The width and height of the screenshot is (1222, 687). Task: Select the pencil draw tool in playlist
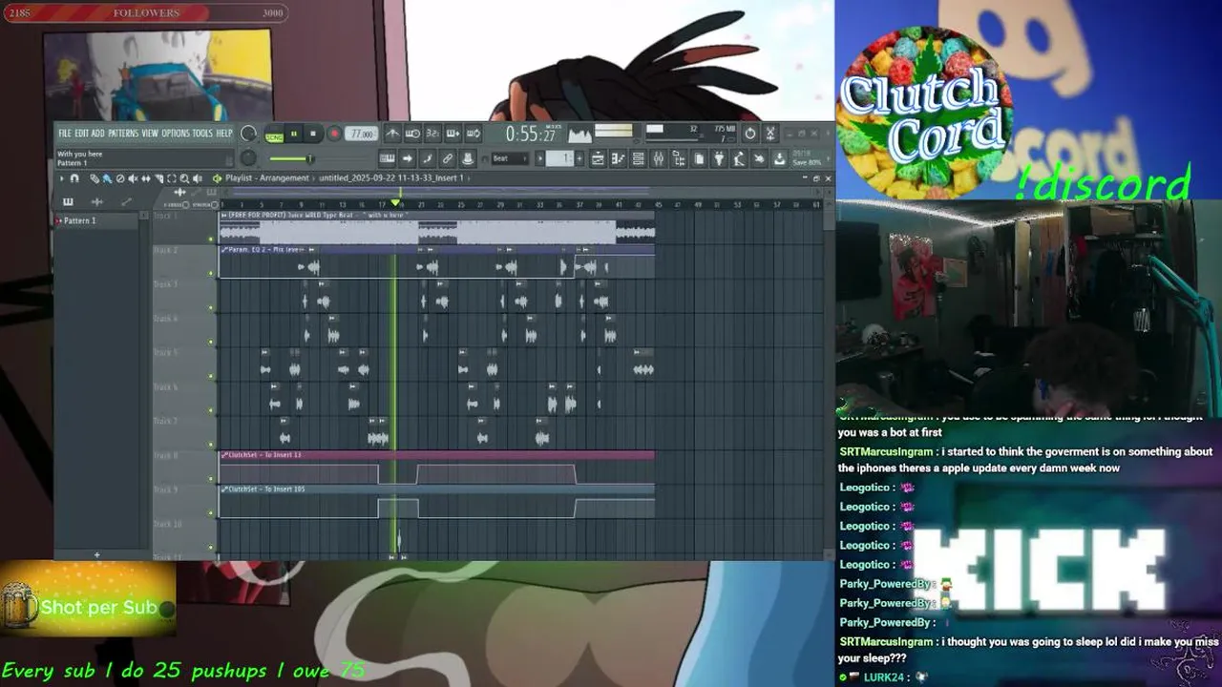(94, 178)
